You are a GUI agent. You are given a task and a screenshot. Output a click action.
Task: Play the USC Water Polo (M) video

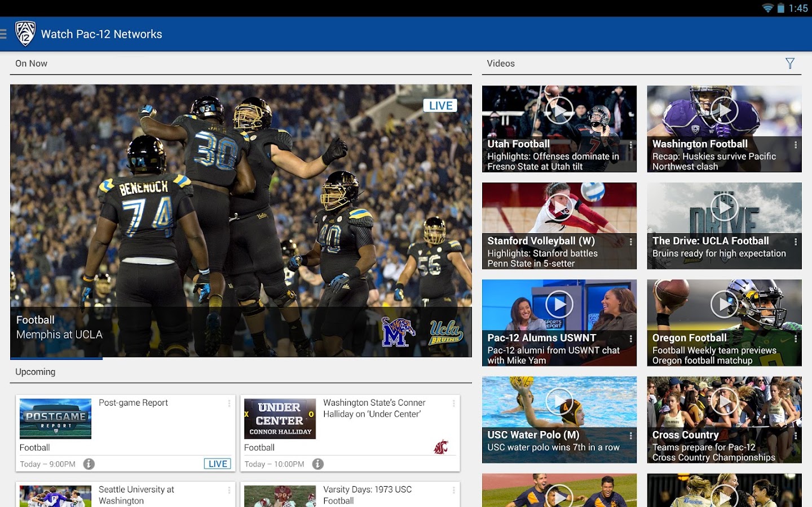[x=559, y=402]
